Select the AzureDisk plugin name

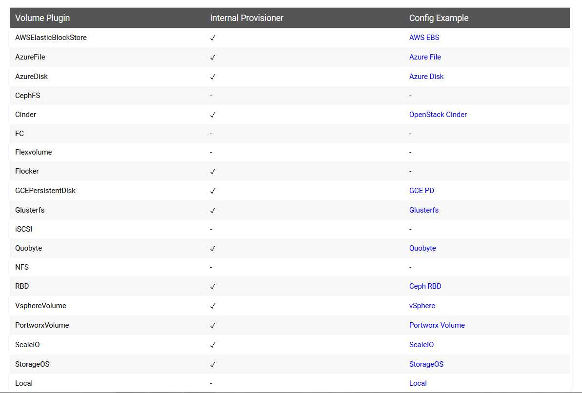click(31, 77)
